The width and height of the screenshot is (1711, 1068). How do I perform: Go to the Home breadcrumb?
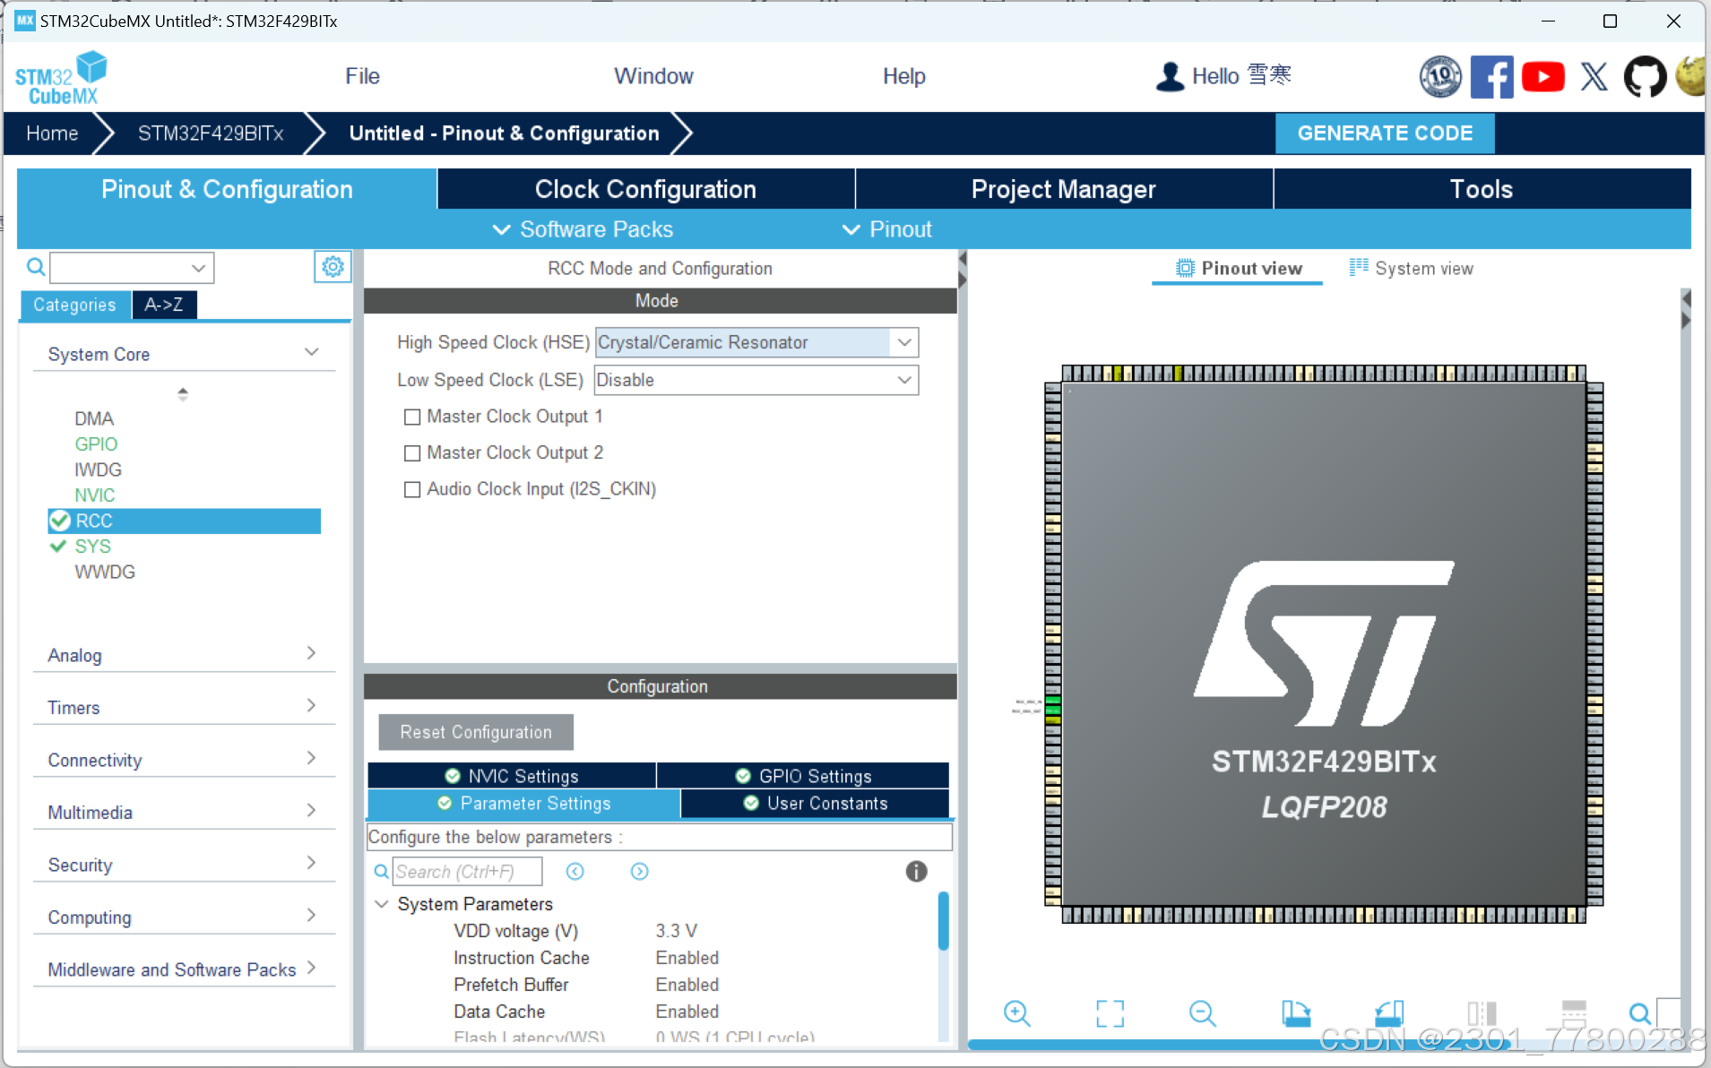[52, 133]
